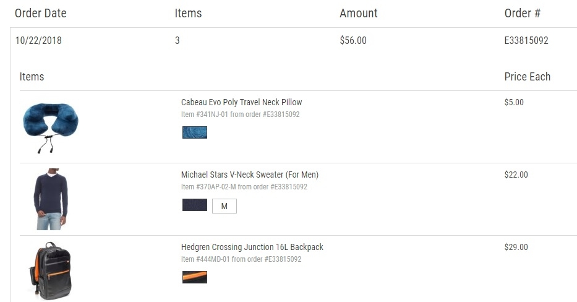Click item #341NJ-01 order reference text
Viewport: 577px width, 302px height.
[x=241, y=114]
